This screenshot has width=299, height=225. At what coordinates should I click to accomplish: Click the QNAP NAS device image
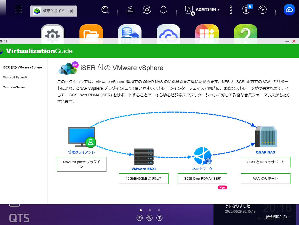266,136
